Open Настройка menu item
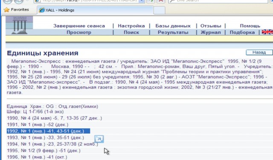Screen dimensions: 273x160 [x=131, y=26]
